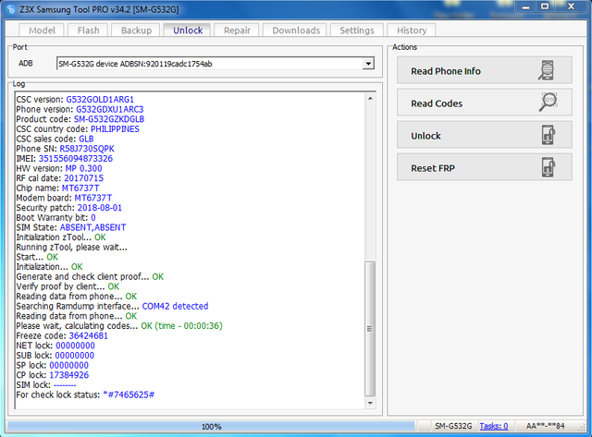Start the Unlock action button
Viewport: 592px width, 437px height.
(485, 135)
